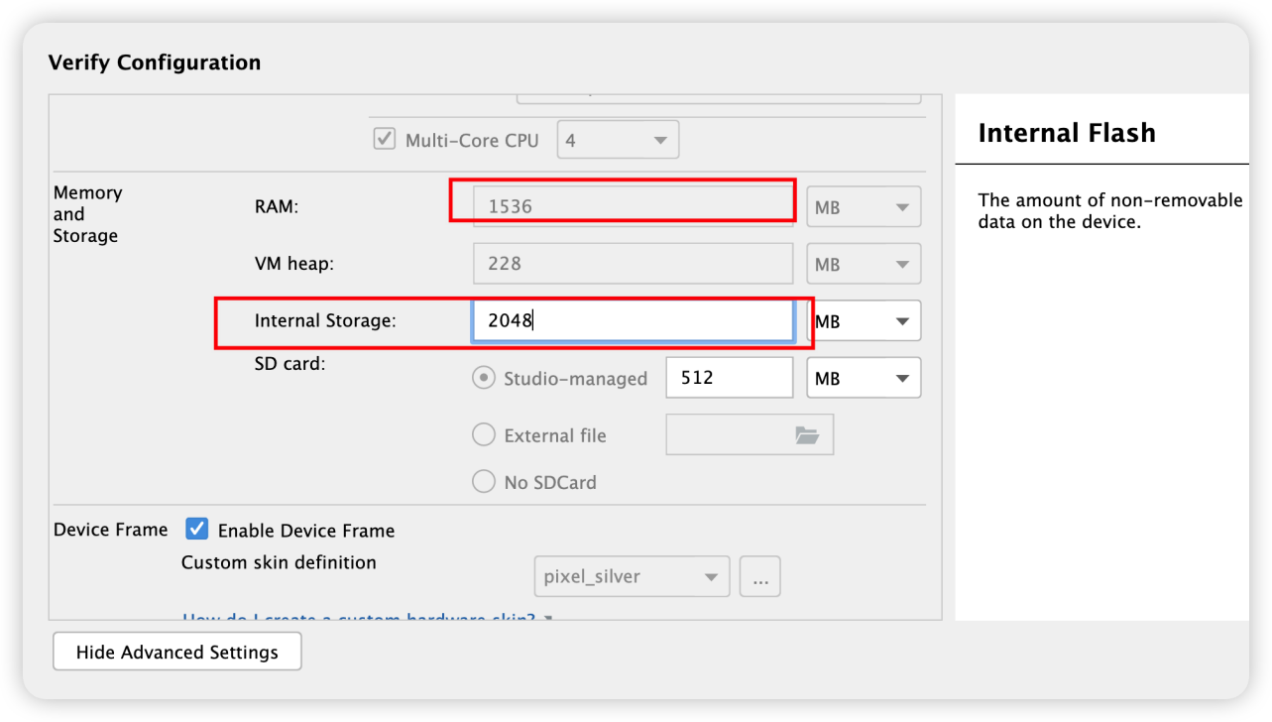This screenshot has width=1272, height=722.
Task: Click the Studio-managed SD card size field
Action: 730,378
